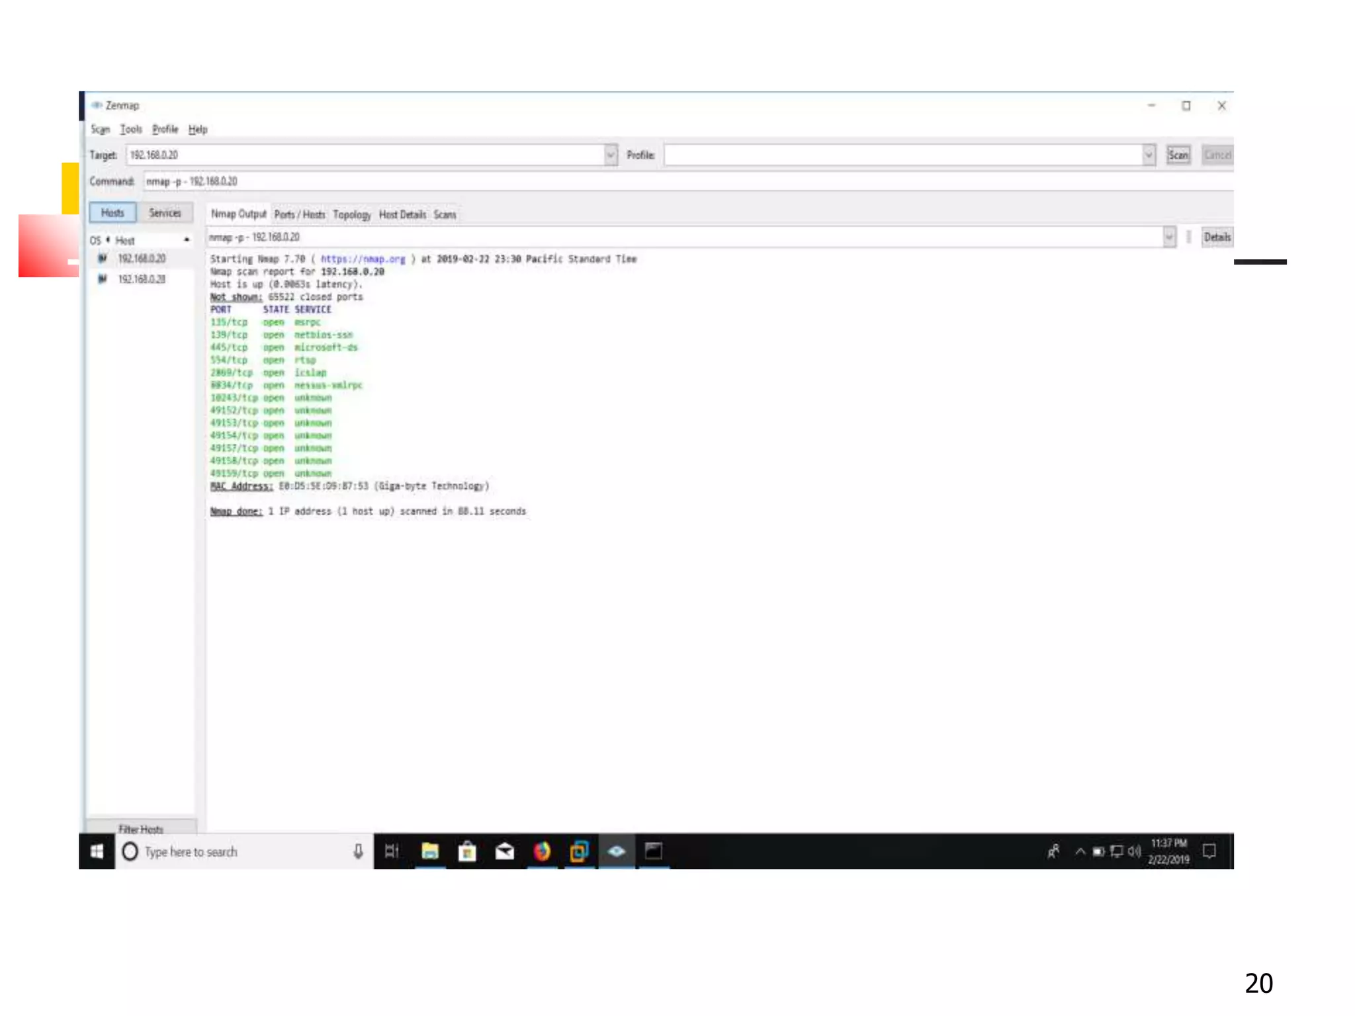Toggle the Hosts view button
Image resolution: width=1355 pixels, height=1016 pixels.
tap(112, 213)
